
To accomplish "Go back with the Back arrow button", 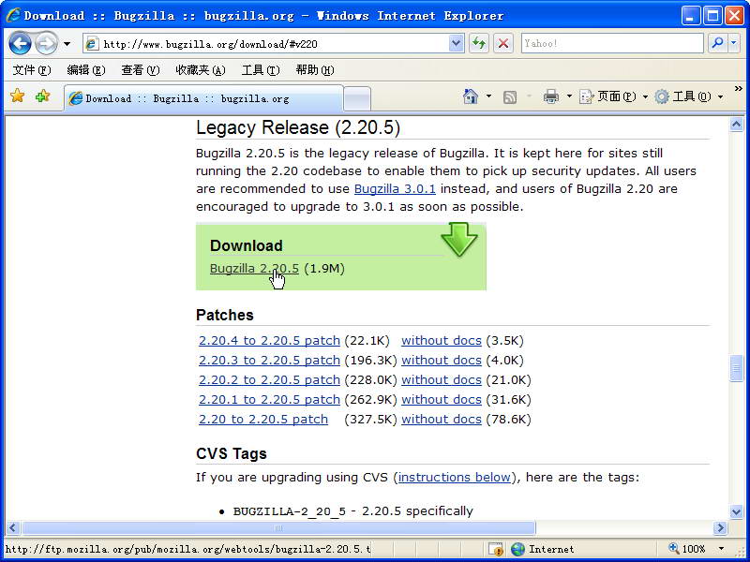I will pos(20,44).
